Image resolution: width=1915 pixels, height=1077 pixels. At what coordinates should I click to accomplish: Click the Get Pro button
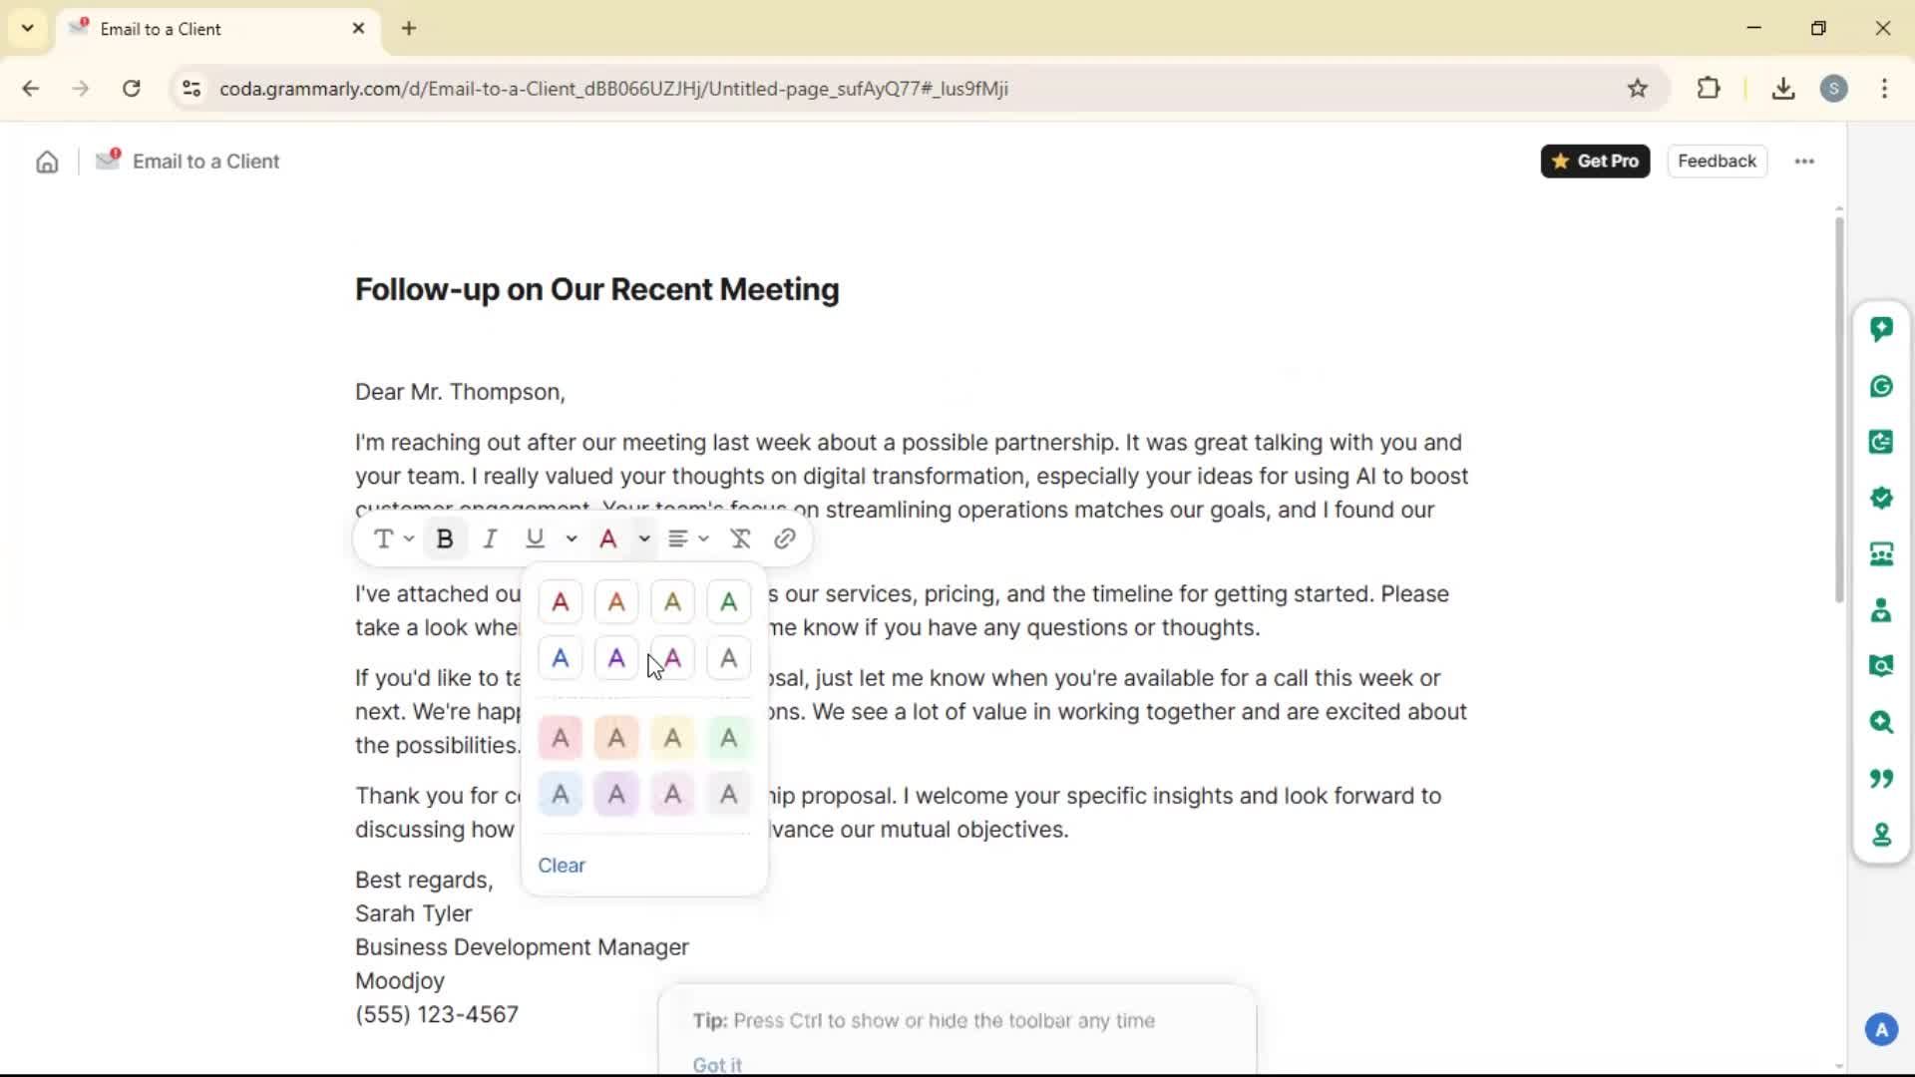(1595, 161)
